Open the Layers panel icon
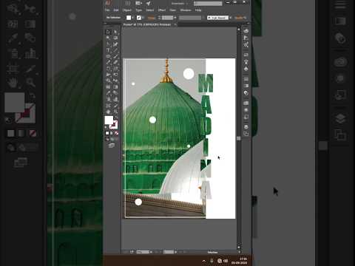Screen dimensions: 355x266 246,127
